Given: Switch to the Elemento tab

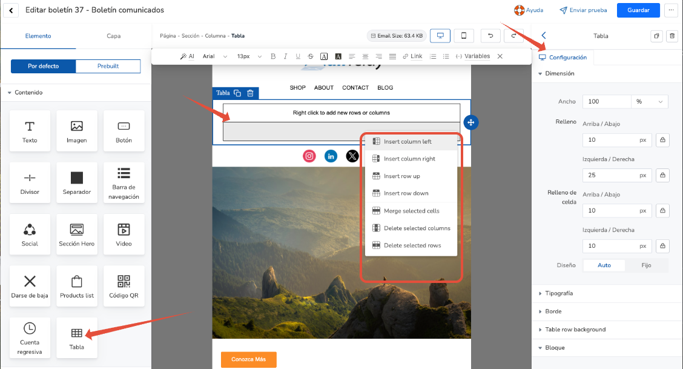Looking at the screenshot, I should (x=38, y=36).
